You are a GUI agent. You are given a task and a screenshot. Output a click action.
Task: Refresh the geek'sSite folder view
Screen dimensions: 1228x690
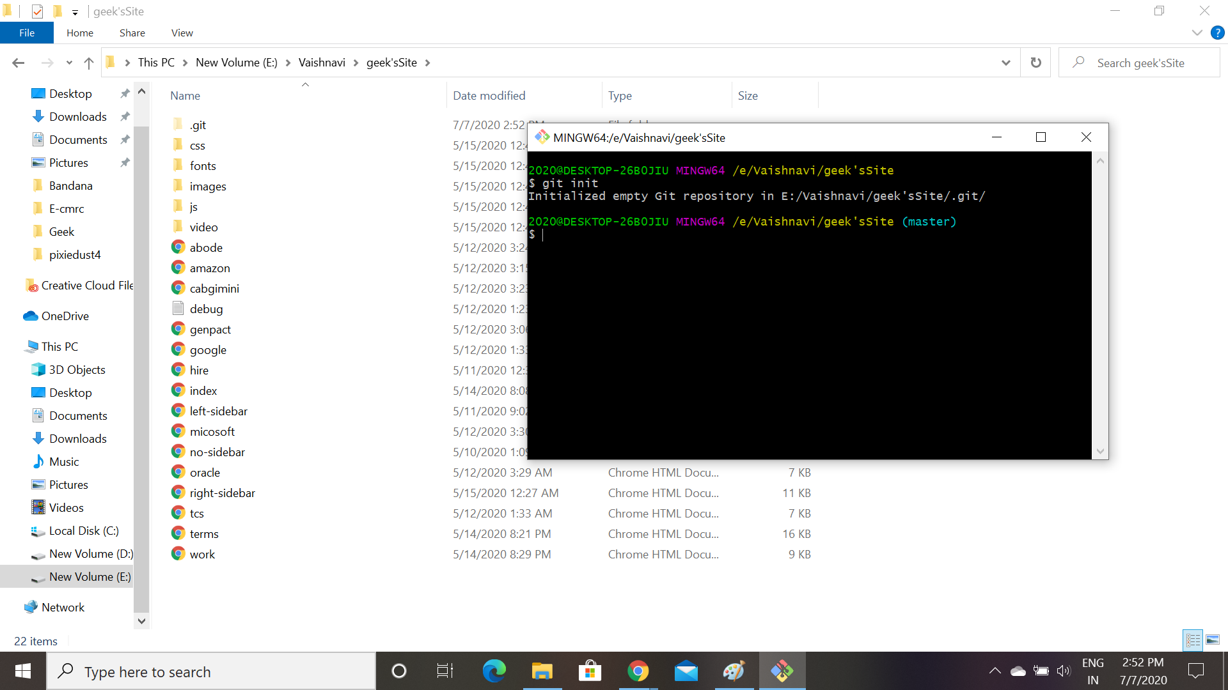click(1035, 63)
